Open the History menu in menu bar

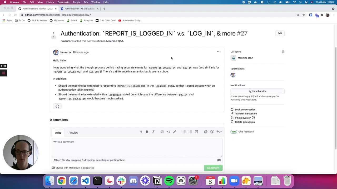[x=50, y=2]
